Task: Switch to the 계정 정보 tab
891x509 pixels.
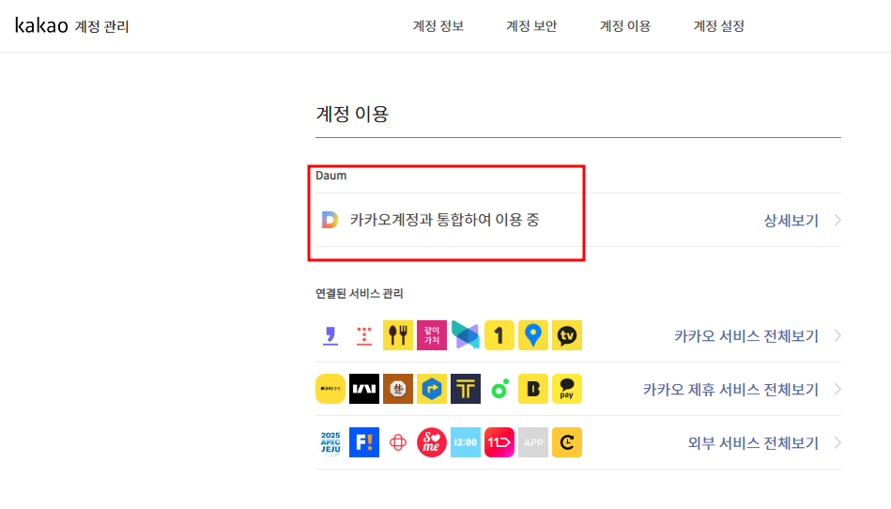Action: 438,26
